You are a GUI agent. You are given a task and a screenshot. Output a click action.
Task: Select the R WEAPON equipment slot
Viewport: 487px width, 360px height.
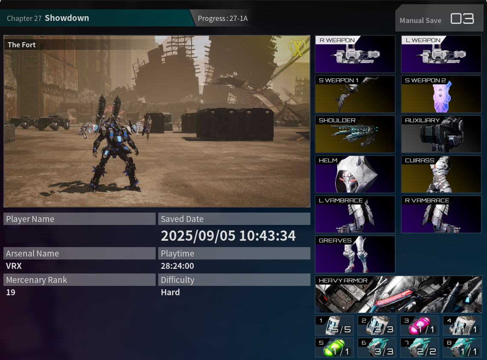coord(355,54)
